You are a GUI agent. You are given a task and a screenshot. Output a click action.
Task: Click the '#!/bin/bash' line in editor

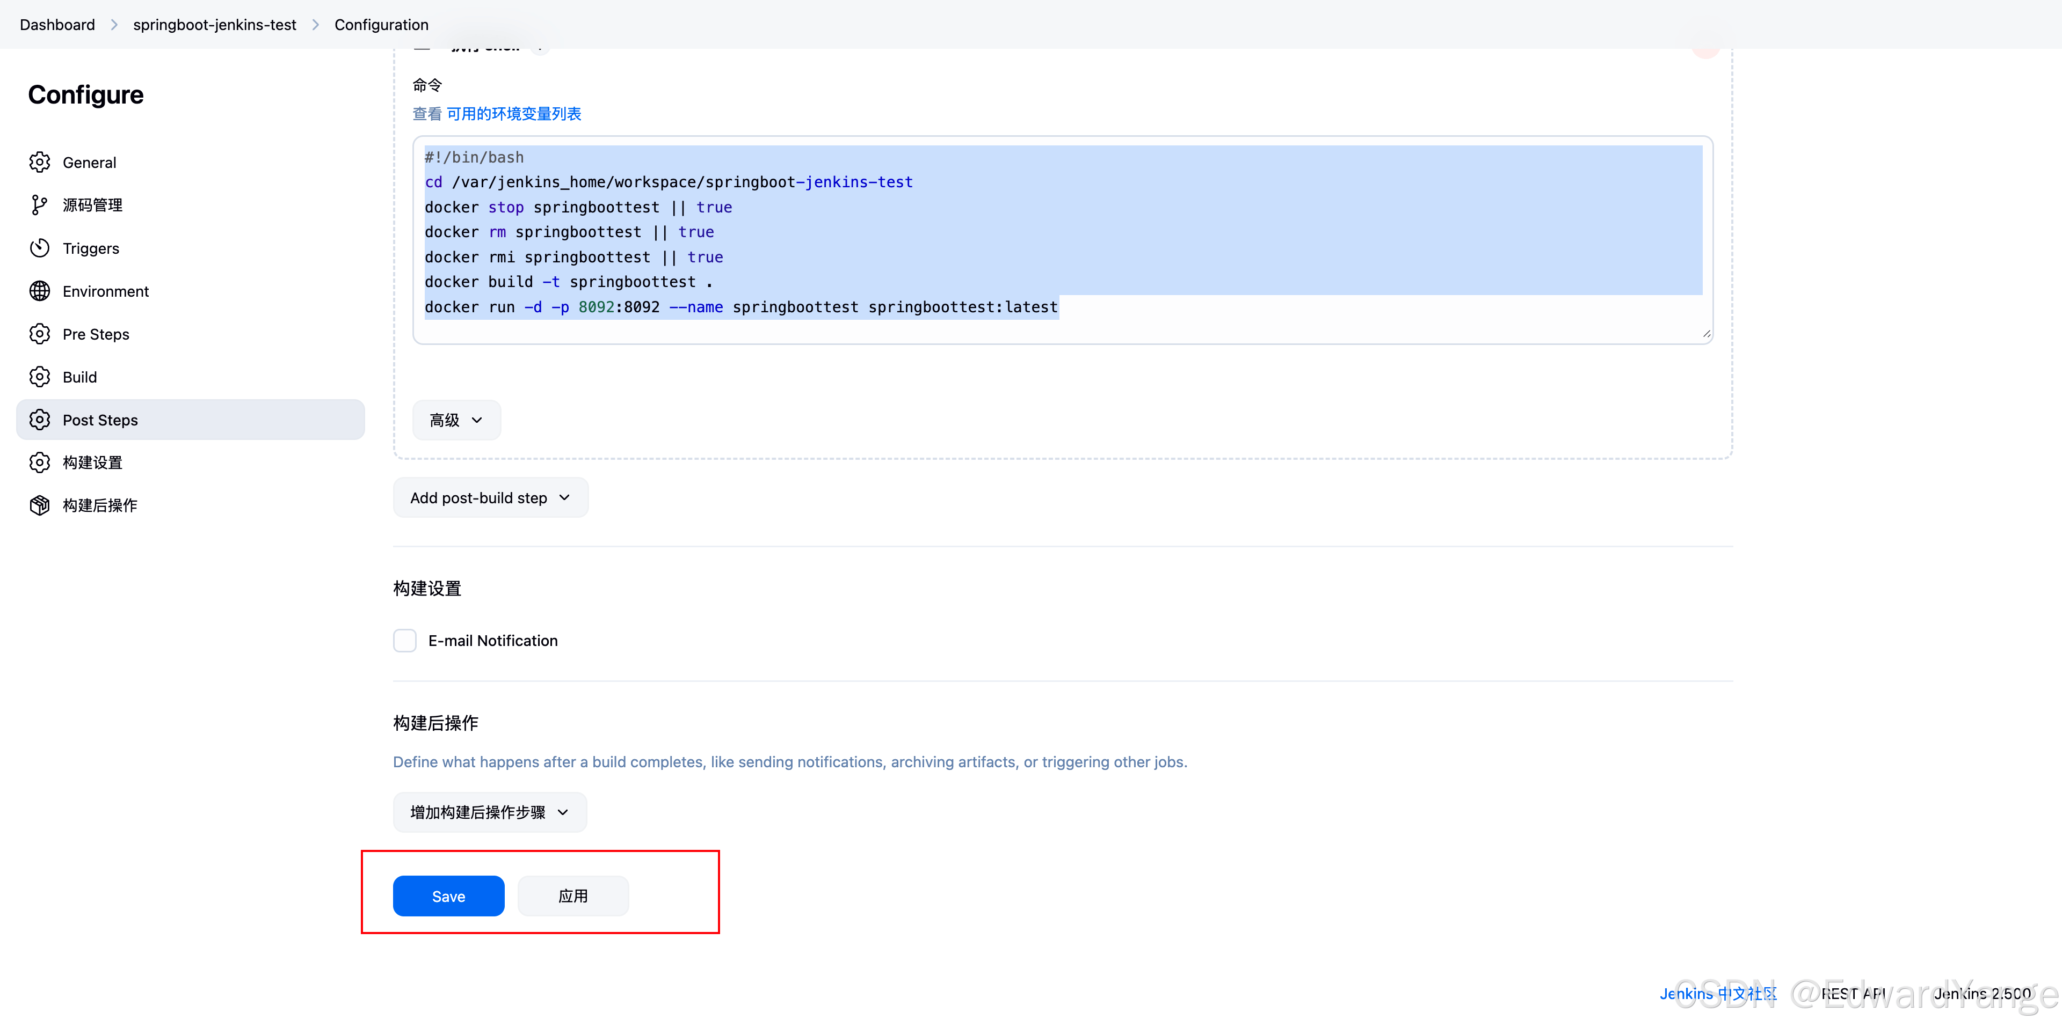tap(474, 158)
